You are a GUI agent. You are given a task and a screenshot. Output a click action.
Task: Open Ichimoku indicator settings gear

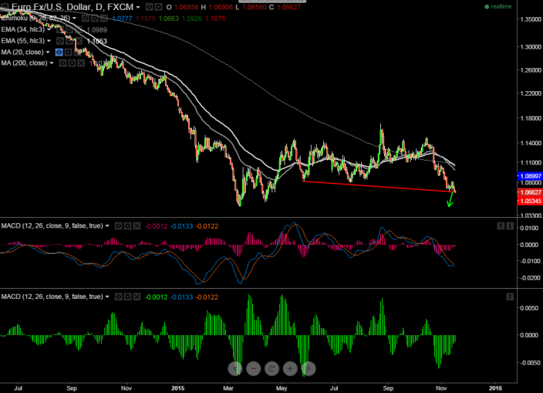(x=94, y=19)
